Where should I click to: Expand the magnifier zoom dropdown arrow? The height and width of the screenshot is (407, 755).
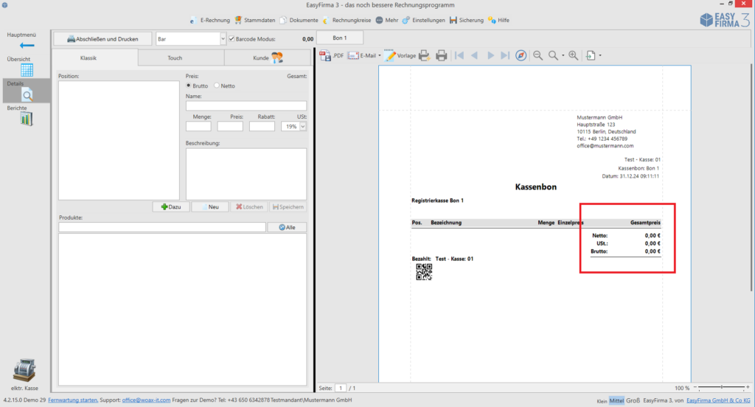tap(563, 56)
